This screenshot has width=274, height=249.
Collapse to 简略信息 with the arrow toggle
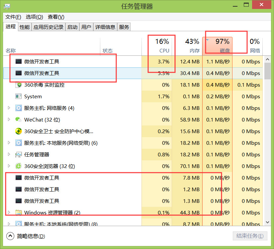pos(10,236)
